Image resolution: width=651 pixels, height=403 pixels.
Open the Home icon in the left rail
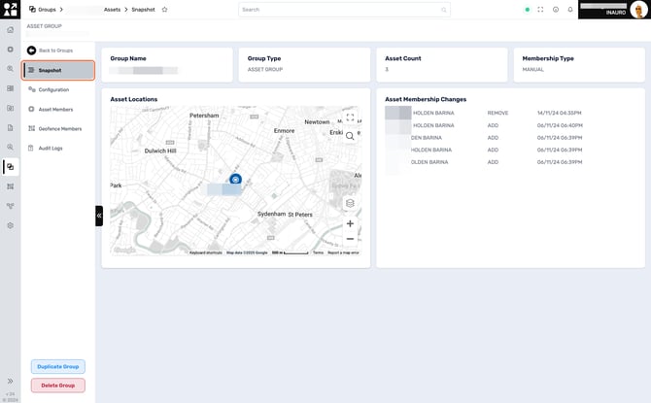[11, 30]
